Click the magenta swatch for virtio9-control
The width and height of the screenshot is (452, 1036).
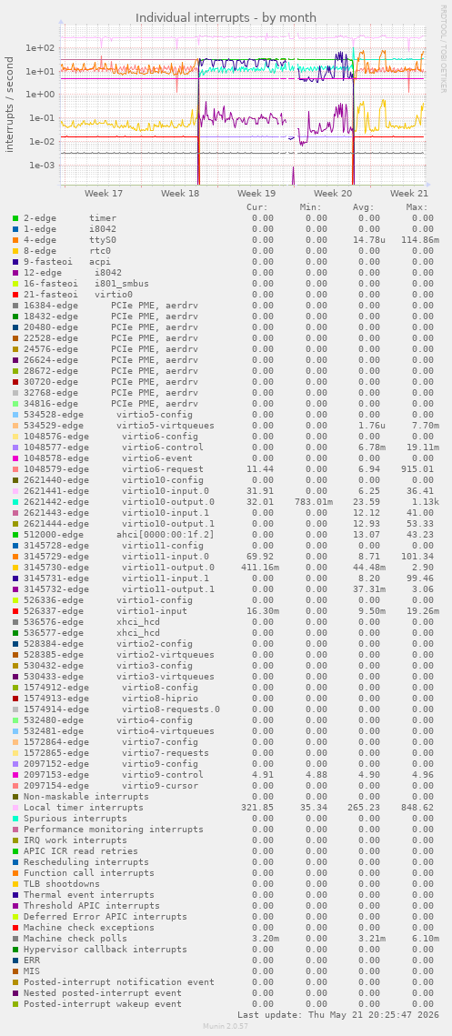point(15,775)
